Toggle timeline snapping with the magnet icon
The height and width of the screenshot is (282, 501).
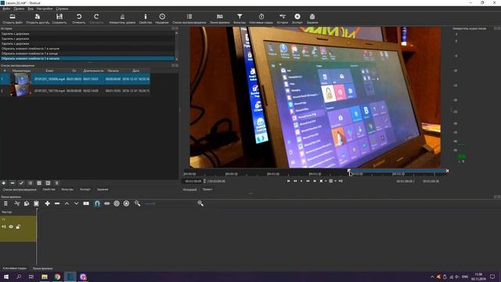pyautogui.click(x=97, y=204)
